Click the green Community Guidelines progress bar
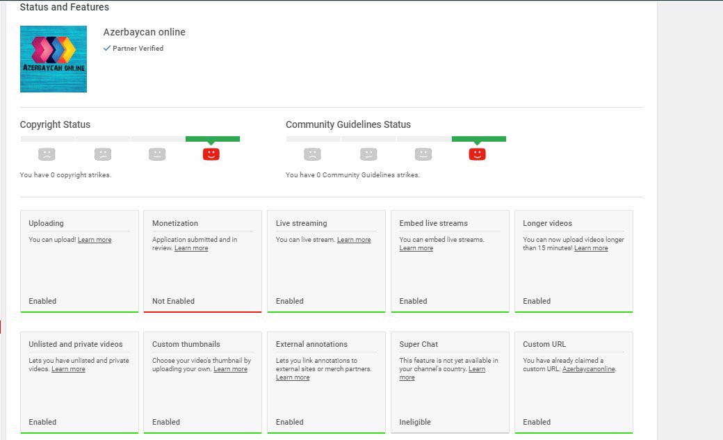Image resolution: width=723 pixels, height=440 pixels. 478,139
